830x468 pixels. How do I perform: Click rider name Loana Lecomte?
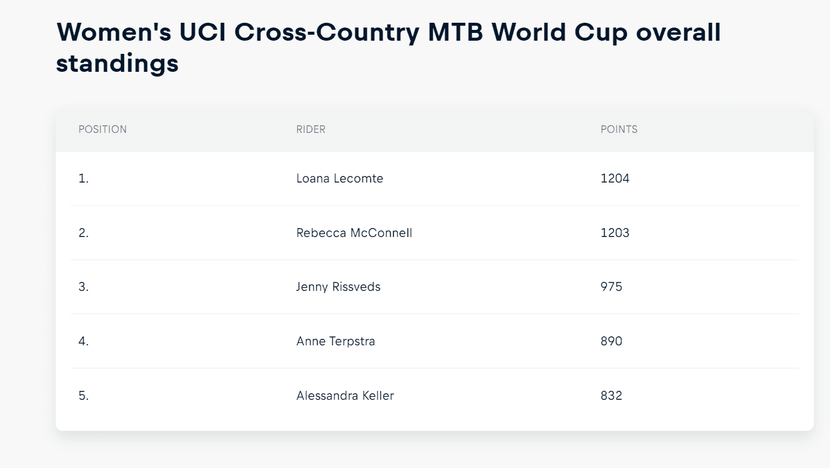pyautogui.click(x=340, y=178)
